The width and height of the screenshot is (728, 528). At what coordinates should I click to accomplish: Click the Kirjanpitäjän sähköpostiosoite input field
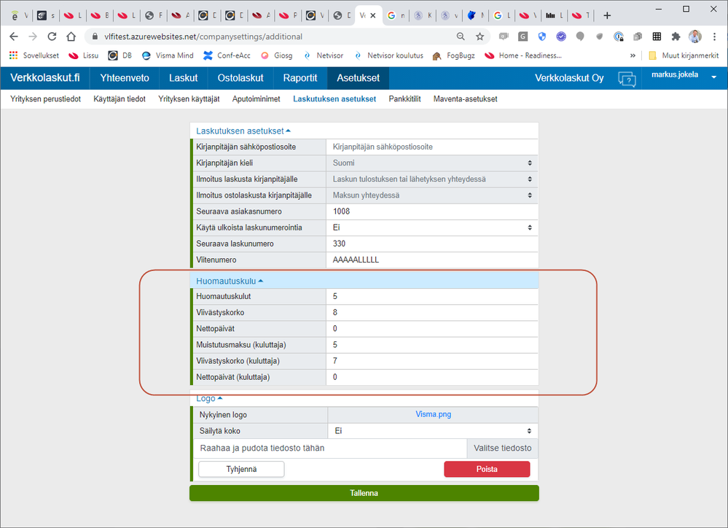(x=432, y=147)
